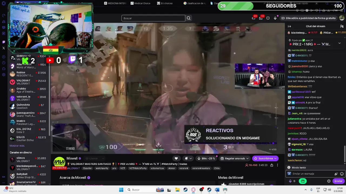Click chat username G4M3O11 saying Starxo?
The height and width of the screenshot is (194, 346).
(302, 108)
